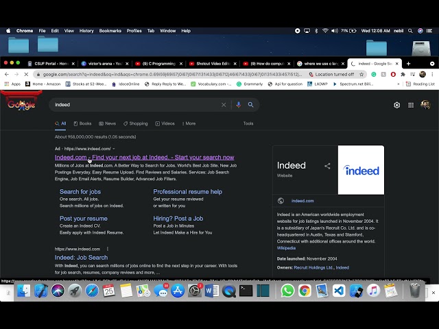Launch Safari from the Dock
This screenshot has width=439, height=329.
tap(92, 291)
